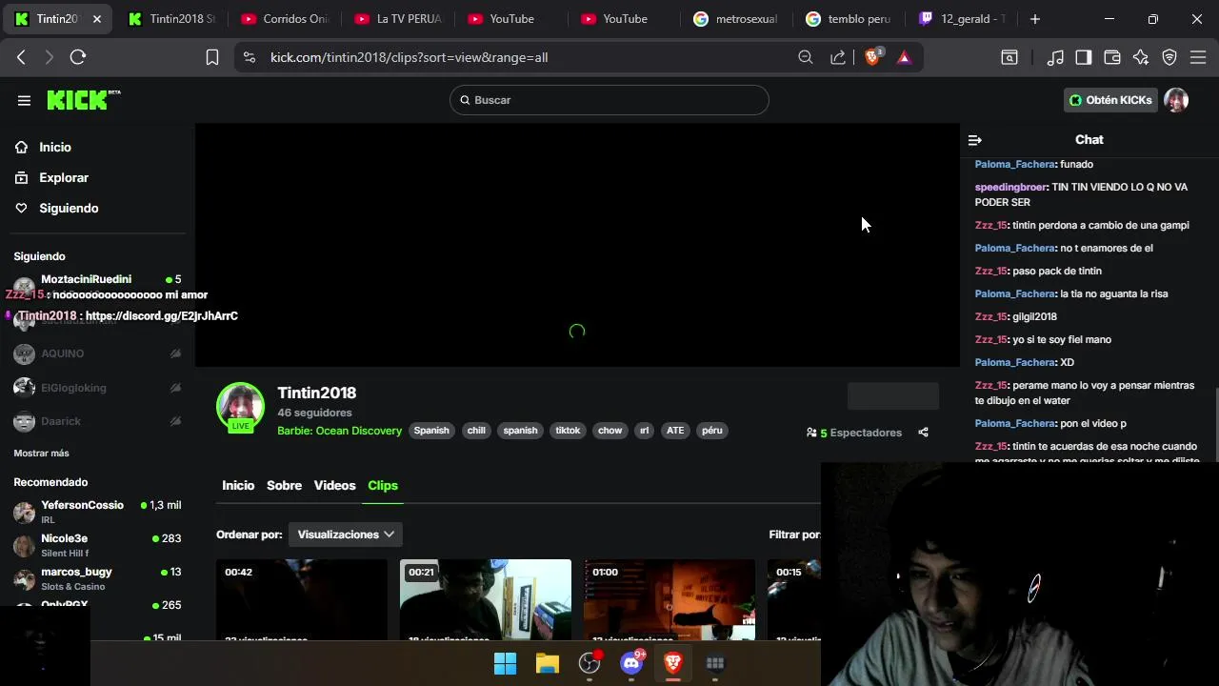
Task: Open ElGlogloking followed channel
Action: click(97, 388)
